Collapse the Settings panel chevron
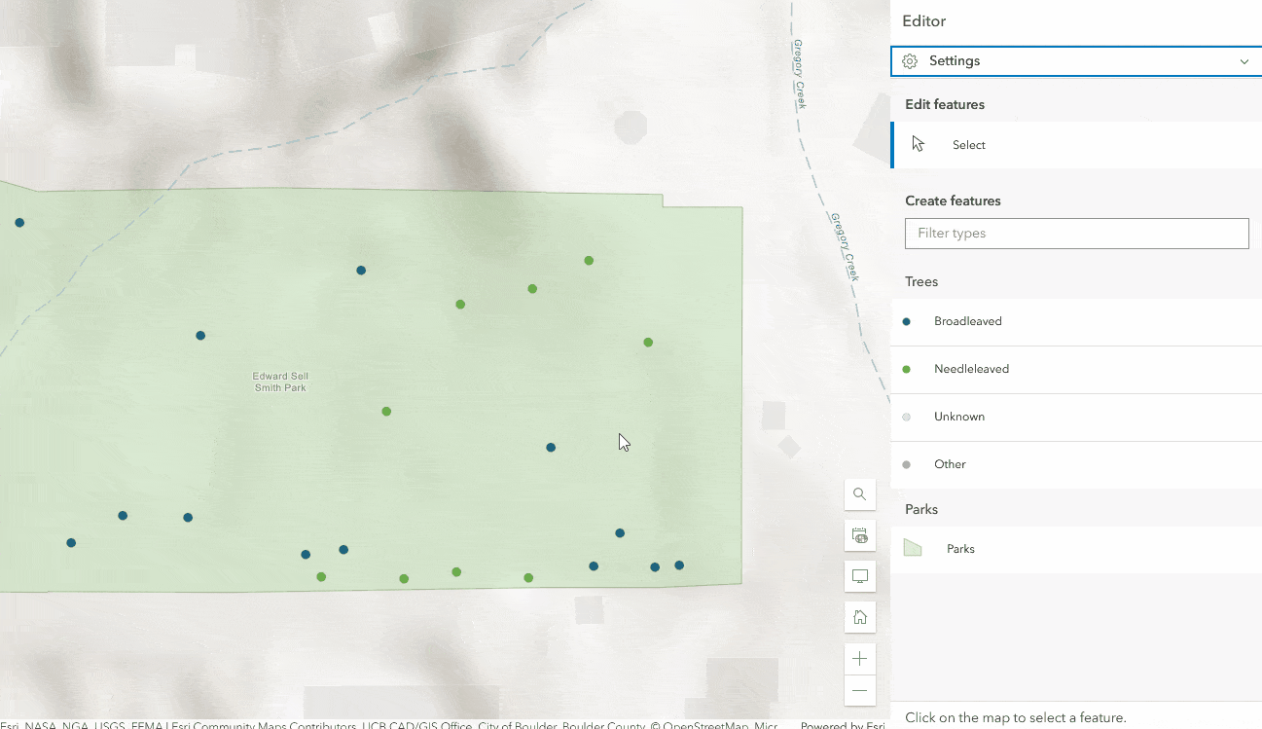The image size is (1262, 729). click(1244, 60)
